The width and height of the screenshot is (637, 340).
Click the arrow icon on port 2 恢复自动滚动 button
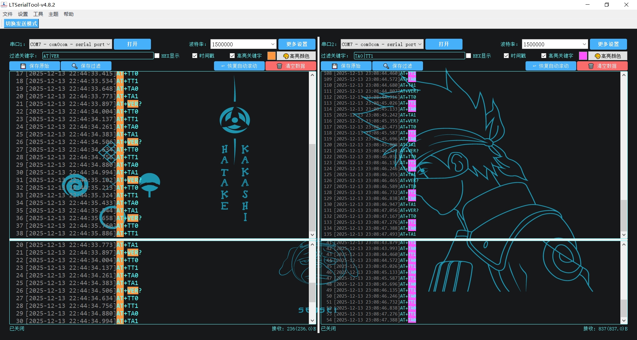pyautogui.click(x=534, y=66)
